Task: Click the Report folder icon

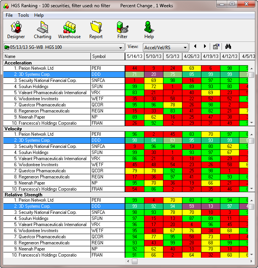Action: [x=96, y=30]
